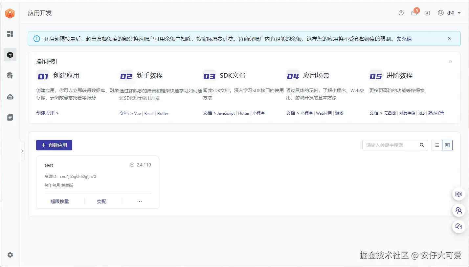This screenshot has width=469, height=267.
Task: Open the messages icon with badge 5
Action: coord(415,12)
